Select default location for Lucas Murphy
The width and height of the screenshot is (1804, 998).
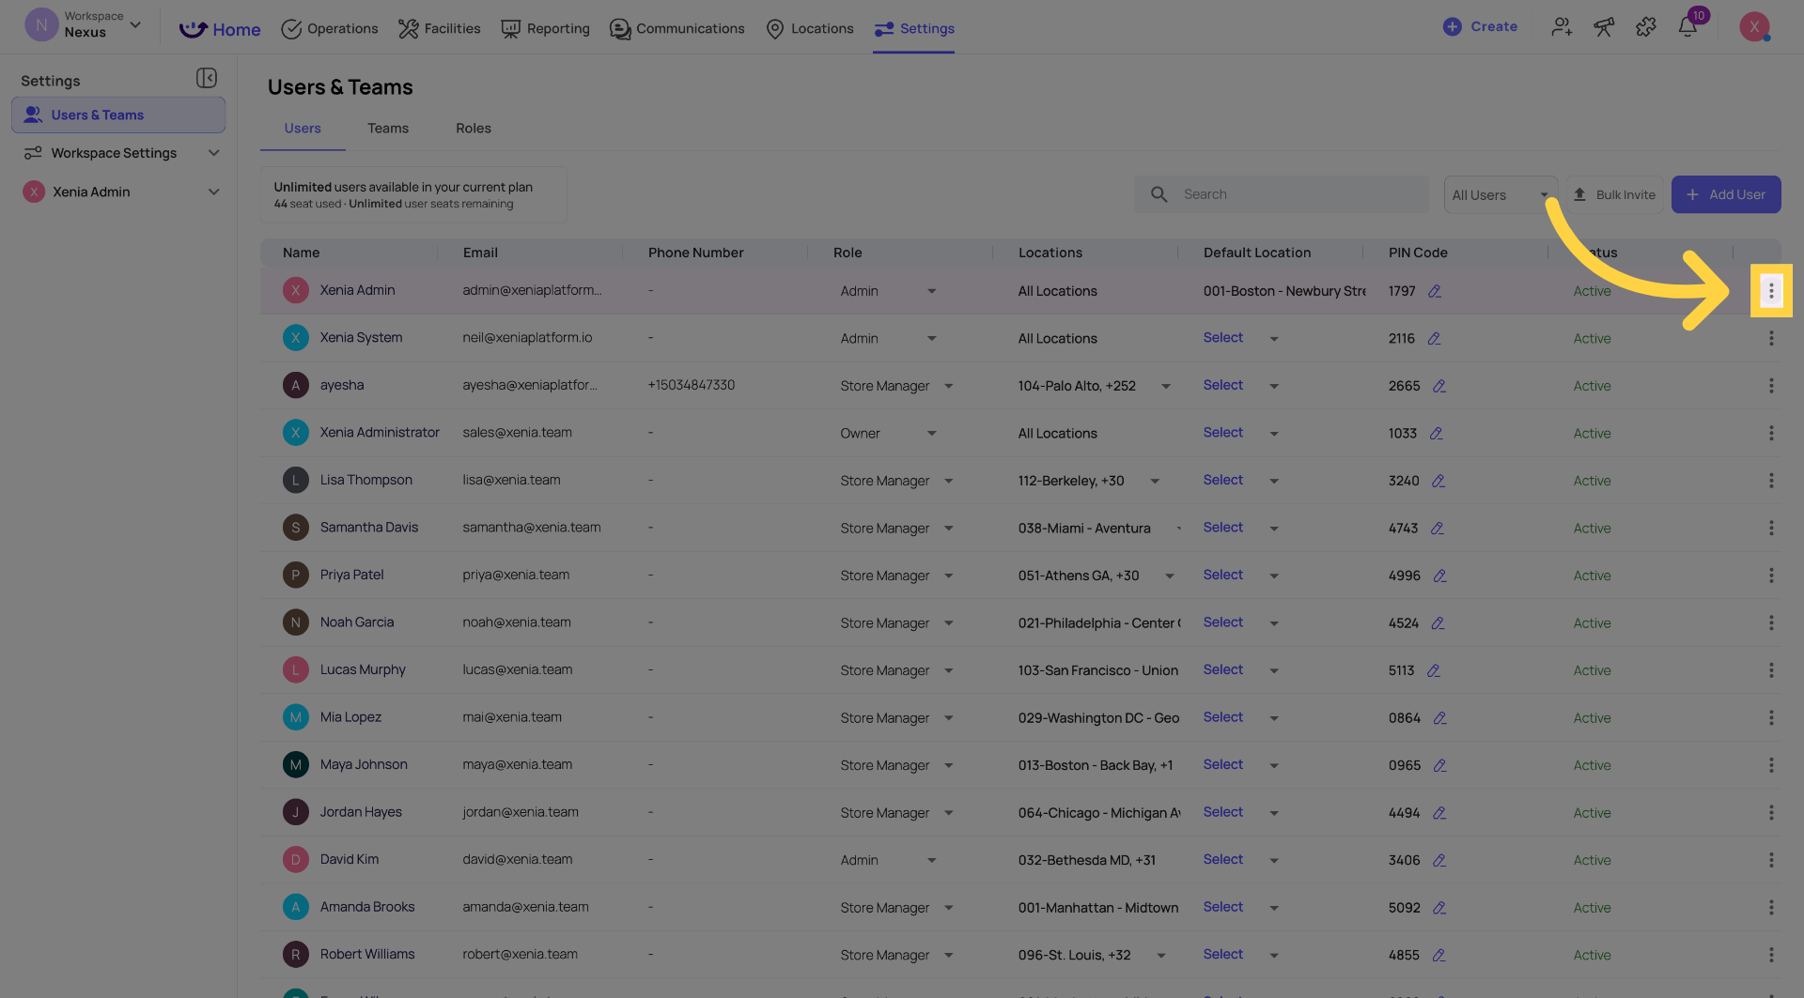1222,669
